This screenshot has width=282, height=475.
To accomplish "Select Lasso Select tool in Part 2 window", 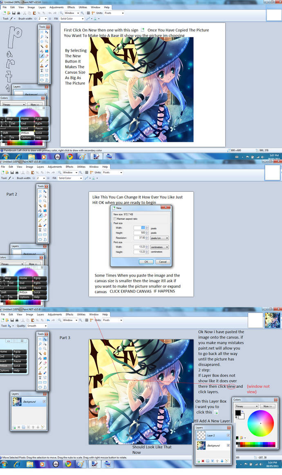I will (x=40, y=196).
